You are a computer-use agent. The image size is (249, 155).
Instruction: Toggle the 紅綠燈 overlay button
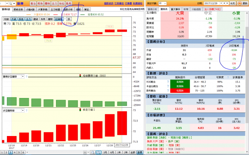(x=59, y=19)
